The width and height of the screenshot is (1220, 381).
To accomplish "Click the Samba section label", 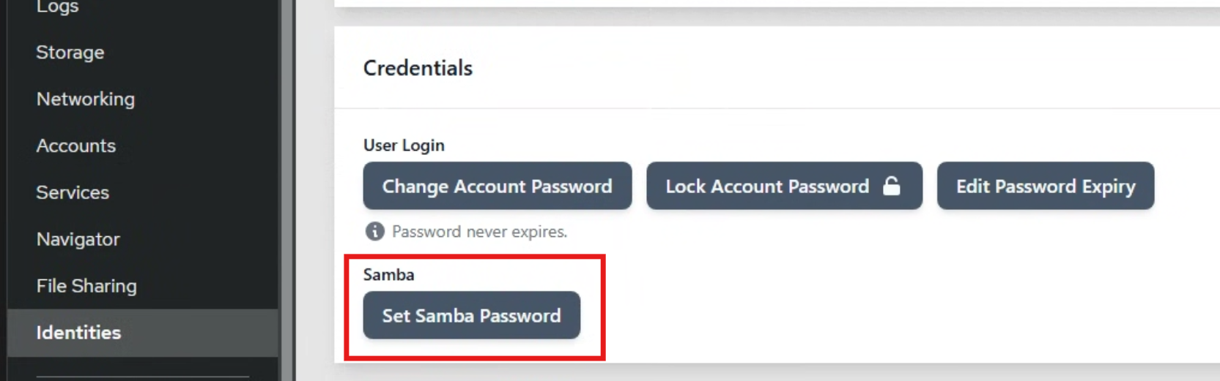I will (x=389, y=275).
